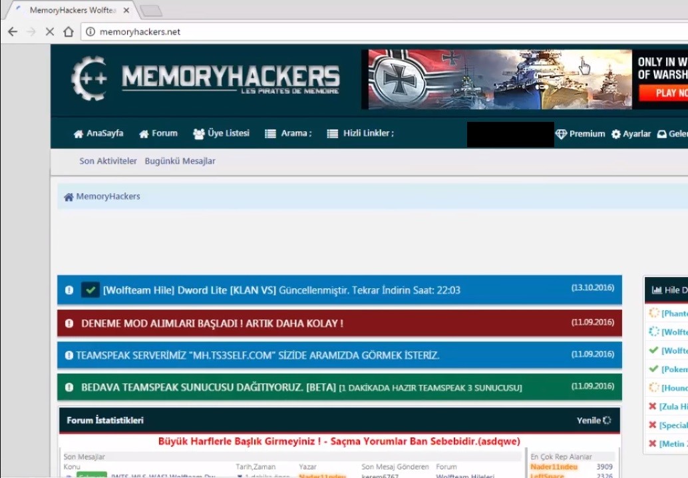
Task: Click exclamation icon on DENEME MOD announcement
Action: [x=69, y=324]
